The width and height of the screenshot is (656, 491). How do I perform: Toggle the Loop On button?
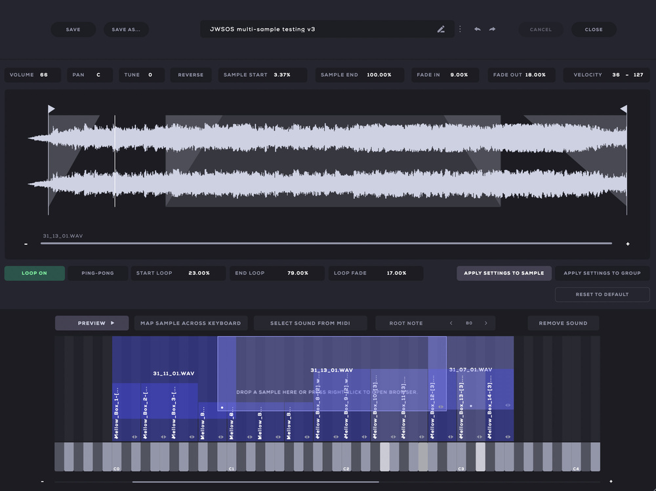point(35,273)
